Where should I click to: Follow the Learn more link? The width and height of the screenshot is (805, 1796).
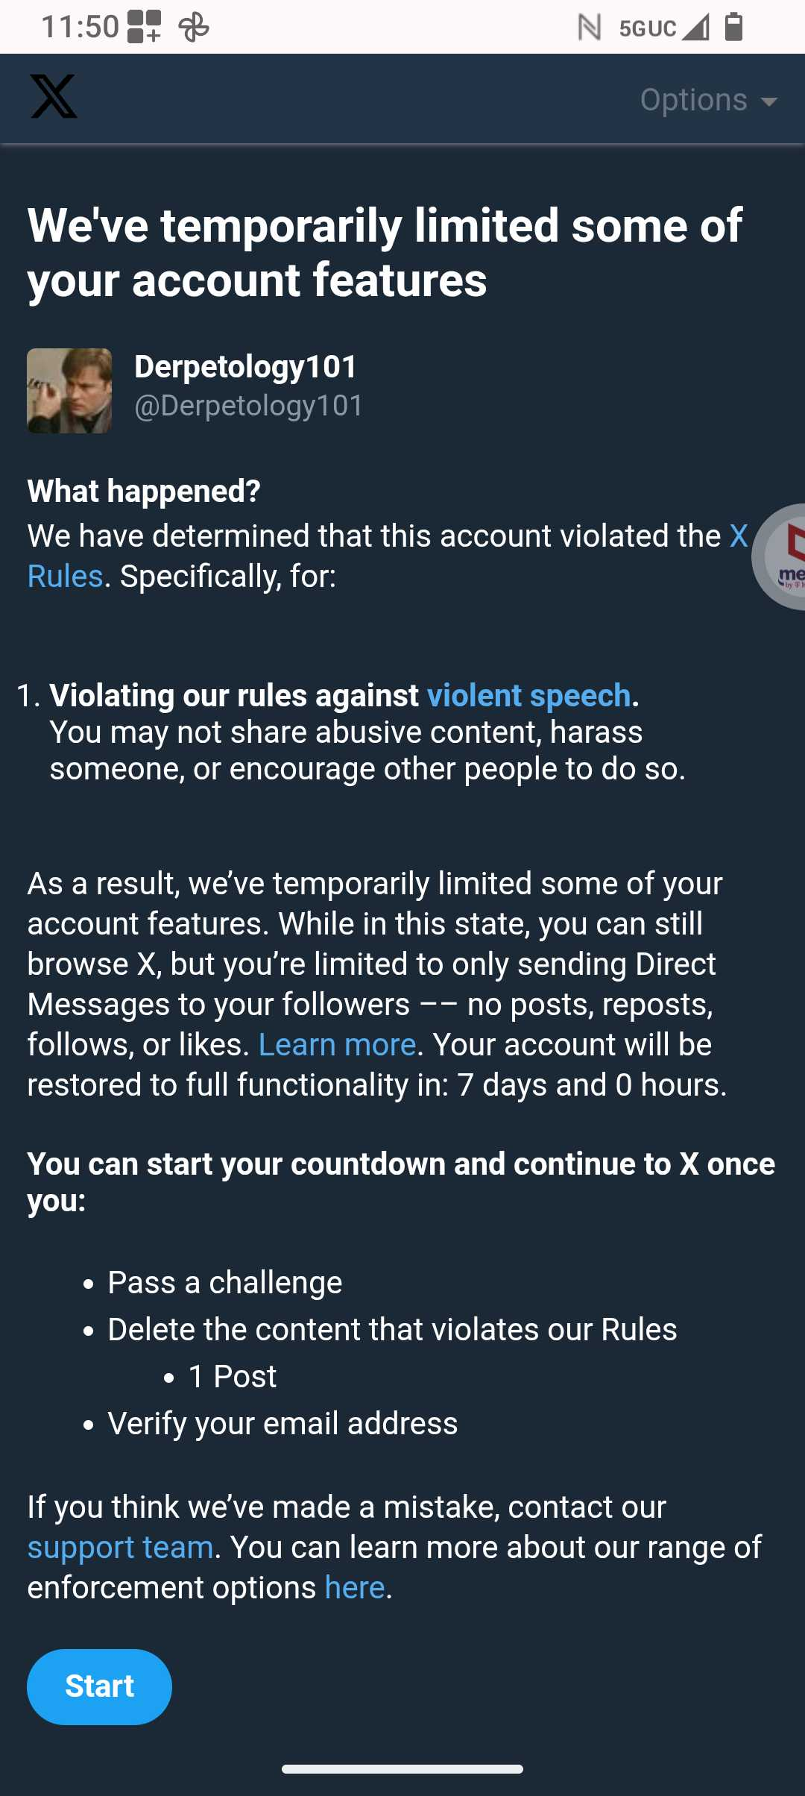pyautogui.click(x=337, y=1044)
